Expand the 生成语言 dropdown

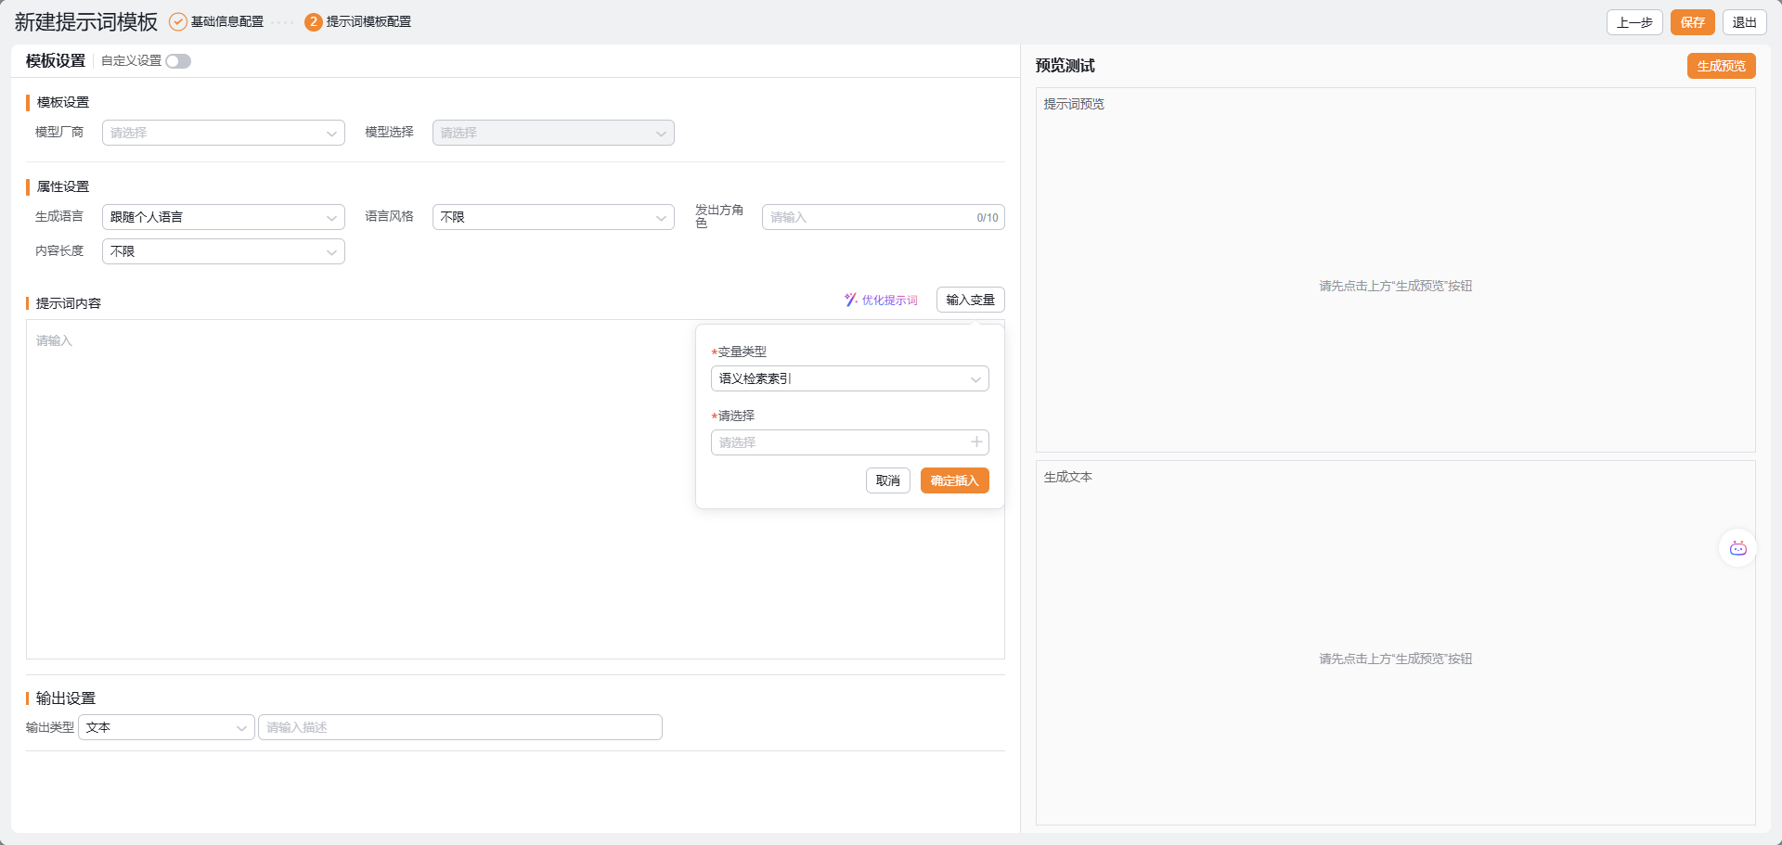223,217
